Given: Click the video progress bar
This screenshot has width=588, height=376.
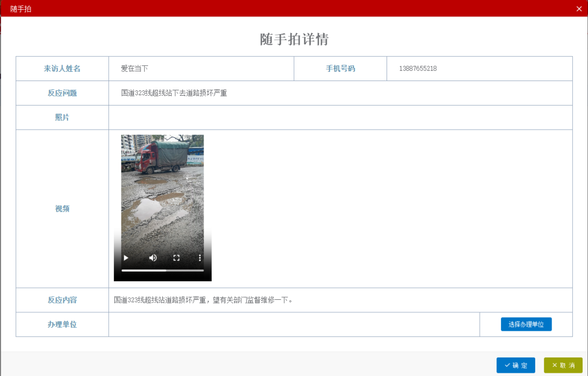Looking at the screenshot, I should 162,270.
